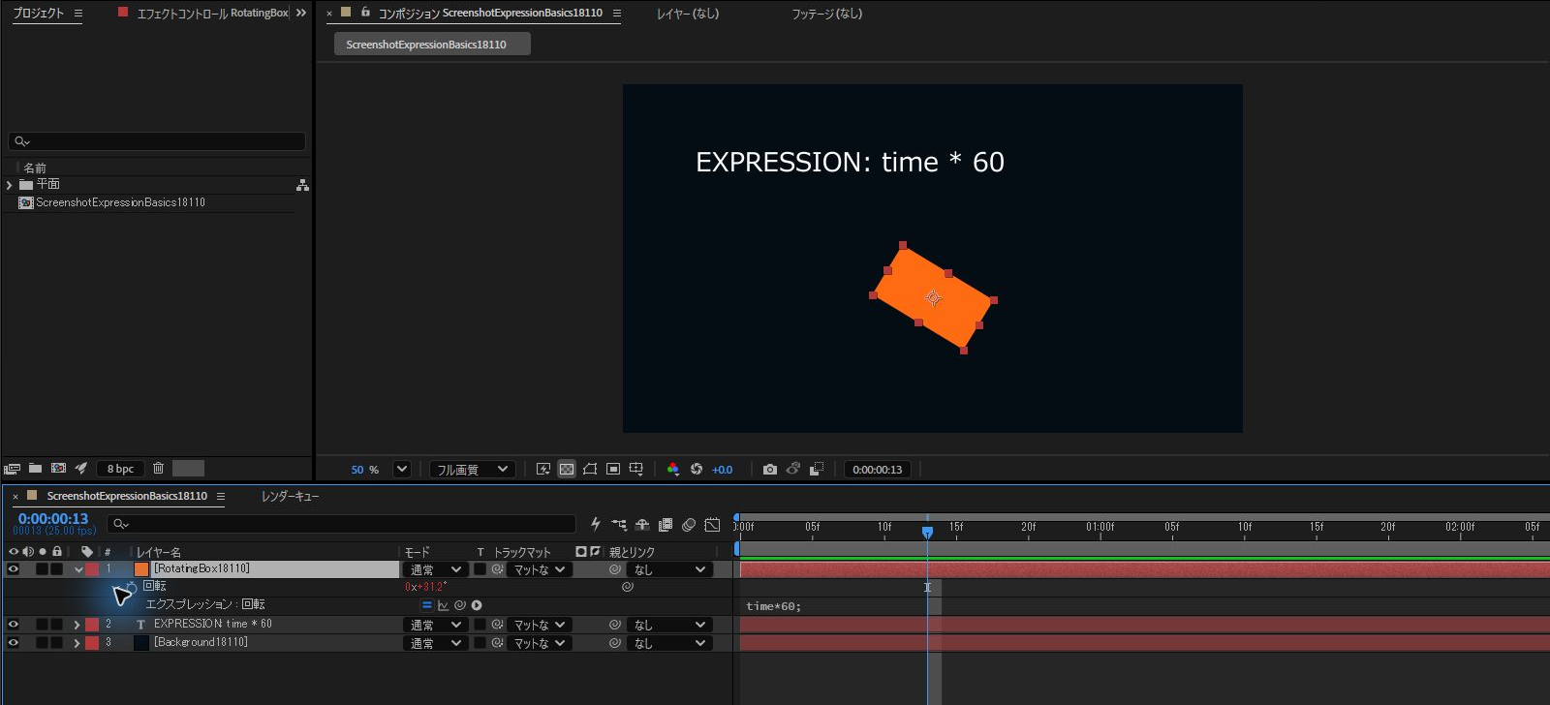Open the フル画質 resolution dropdown
Screen dimensions: 1550x705
pos(473,469)
